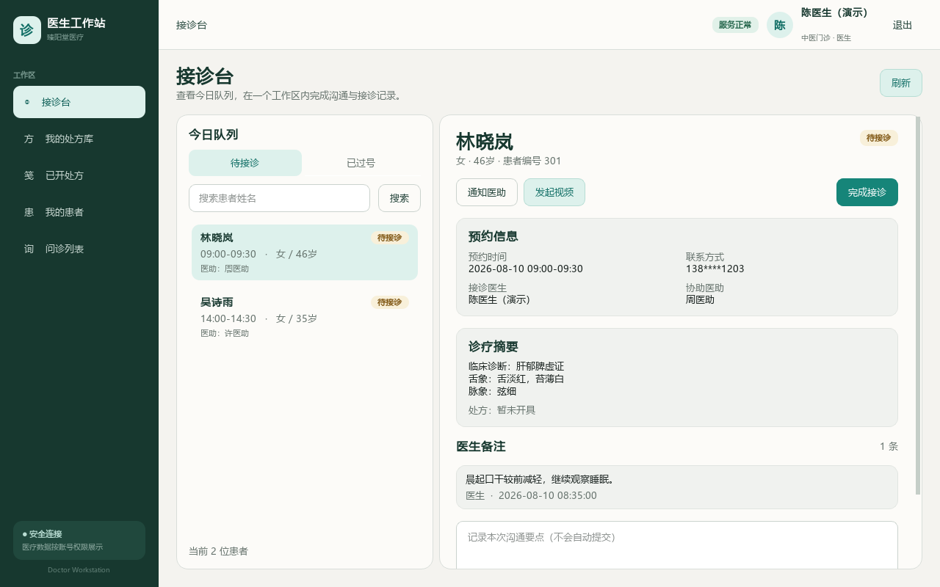The height and width of the screenshot is (587, 940).
Task: Start a video call with 发起视频
Action: point(554,192)
